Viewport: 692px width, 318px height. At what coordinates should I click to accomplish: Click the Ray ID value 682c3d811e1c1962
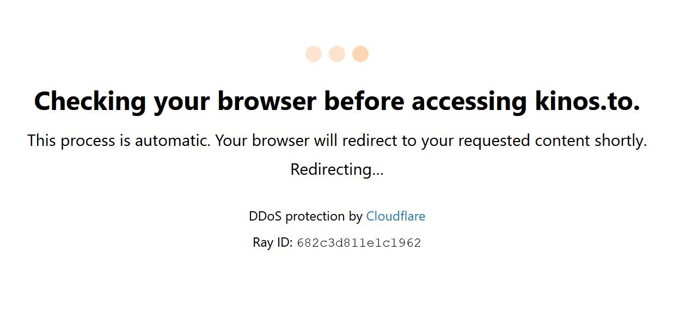click(x=359, y=243)
